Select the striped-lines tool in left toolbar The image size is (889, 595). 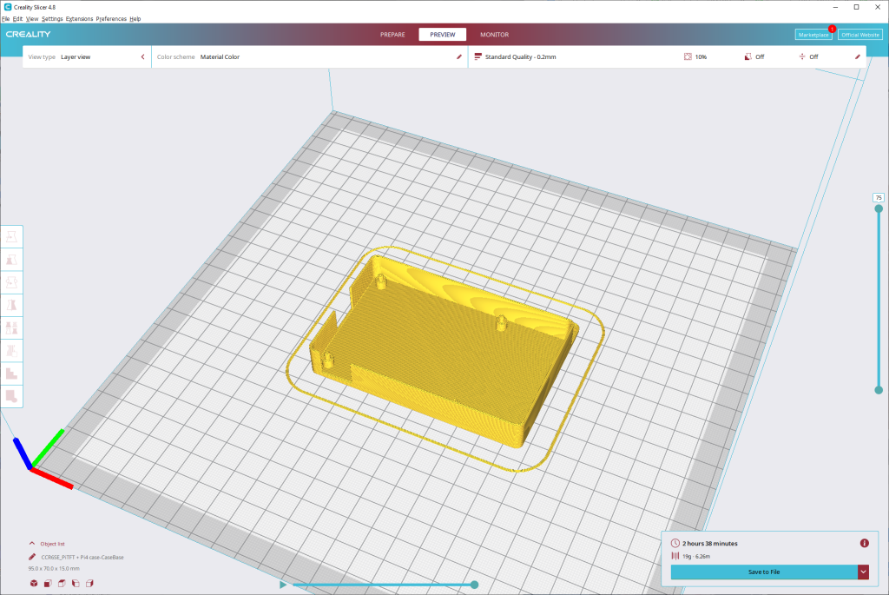click(x=11, y=351)
